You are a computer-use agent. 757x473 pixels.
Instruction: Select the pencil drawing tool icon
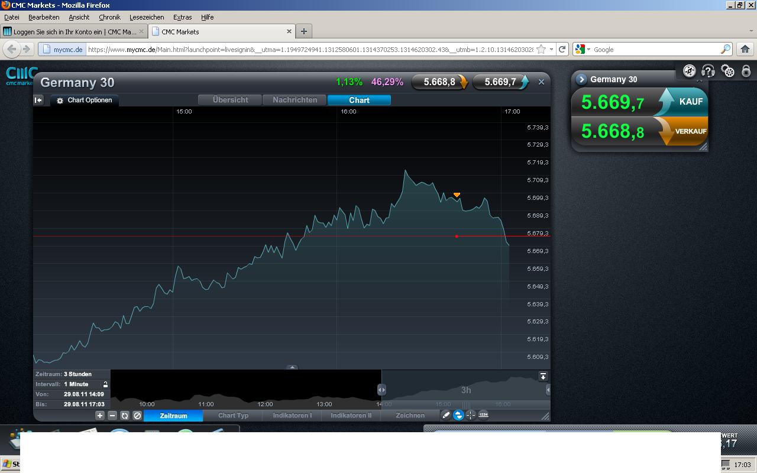tap(446, 415)
